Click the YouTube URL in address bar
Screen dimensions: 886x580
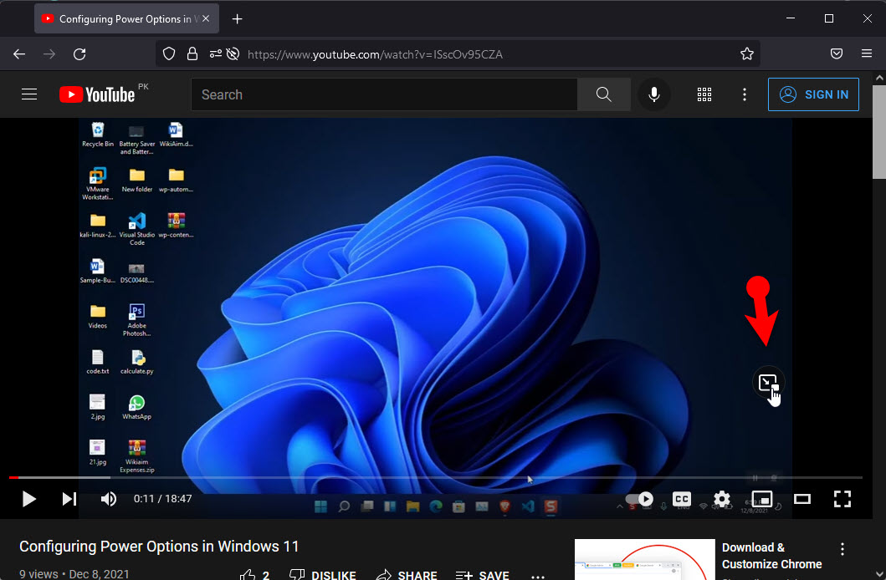375,54
